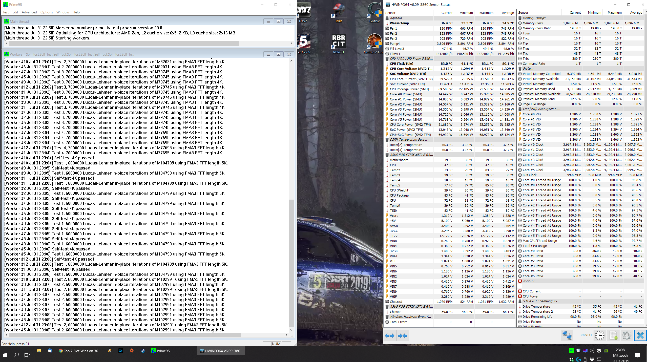The image size is (647, 362).
Task: Switch to the Chrome Top 7 Slot Wins taskbar button
Action: pos(80,351)
